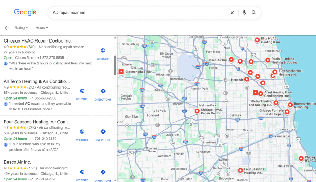316x182 pixels.
Task: Click the search magnifier icon
Action: point(254,13)
